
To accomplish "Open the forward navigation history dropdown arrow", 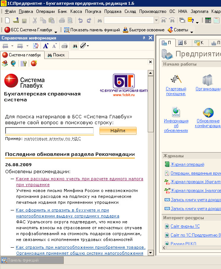I will pos(27,46).
